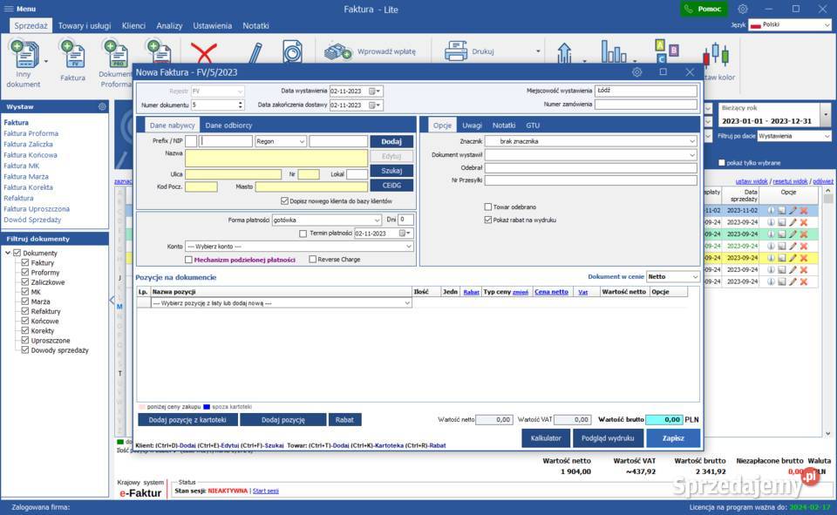837x515 pixels.
Task: Open main window settings gear next to Pomoc
Action: 743,9
